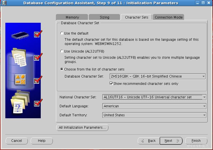Viewport: 213px width, 150px height.
Task: Click the Unicode multiple language groups description
Action: click(132, 60)
